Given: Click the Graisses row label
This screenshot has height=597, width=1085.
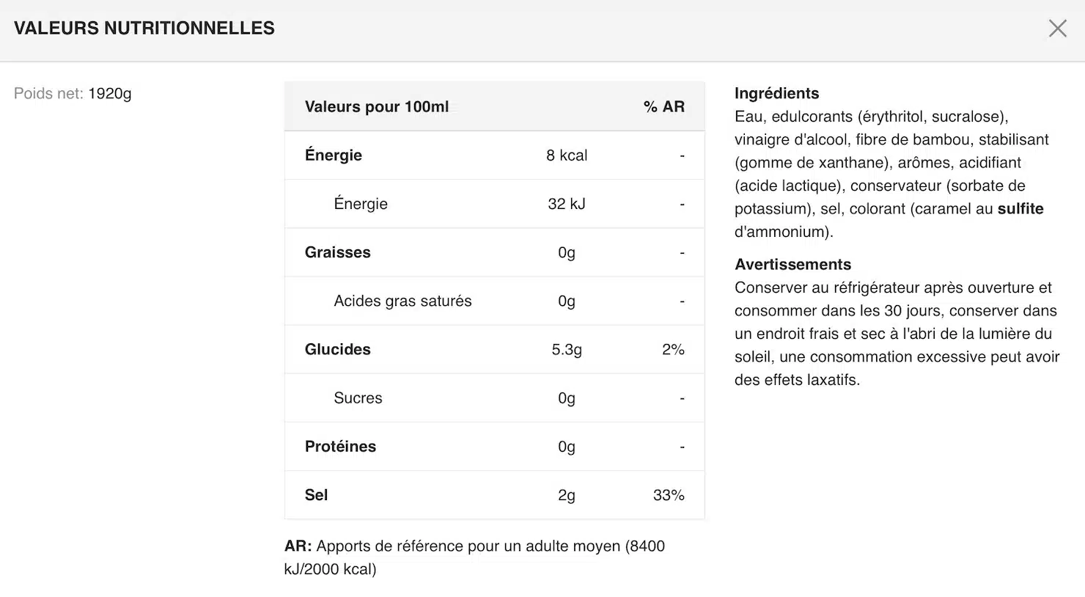Looking at the screenshot, I should tap(338, 252).
